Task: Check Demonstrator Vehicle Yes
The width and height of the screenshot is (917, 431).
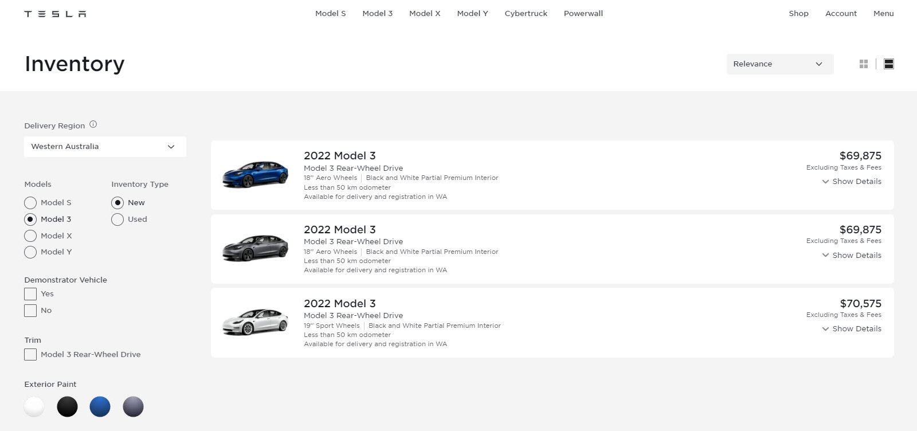Action: [x=30, y=294]
